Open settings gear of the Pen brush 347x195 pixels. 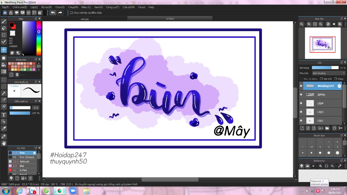tap(34, 153)
